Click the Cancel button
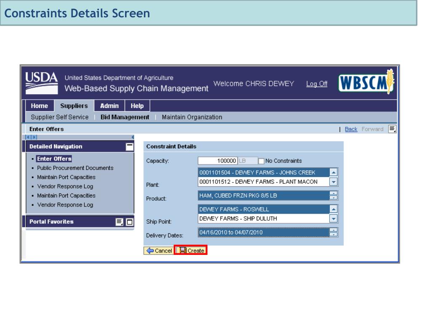431x323 pixels. 159,251
